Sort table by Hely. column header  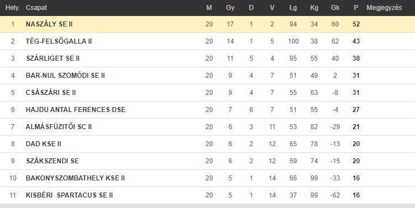tap(13, 8)
